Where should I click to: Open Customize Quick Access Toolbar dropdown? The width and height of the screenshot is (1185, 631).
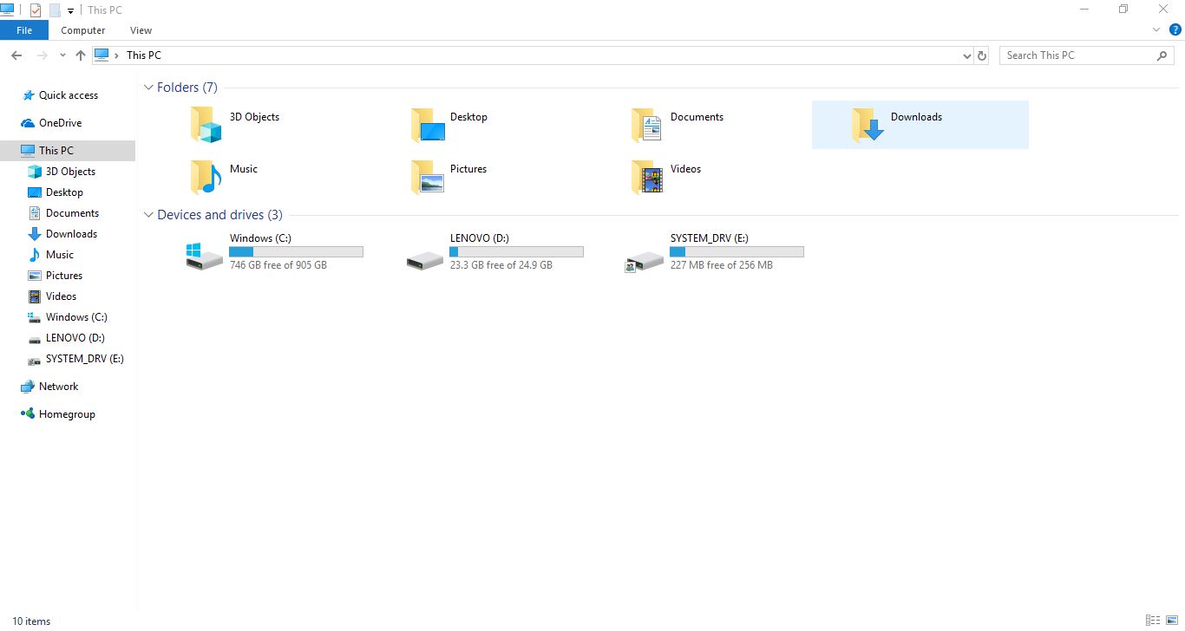(71, 10)
